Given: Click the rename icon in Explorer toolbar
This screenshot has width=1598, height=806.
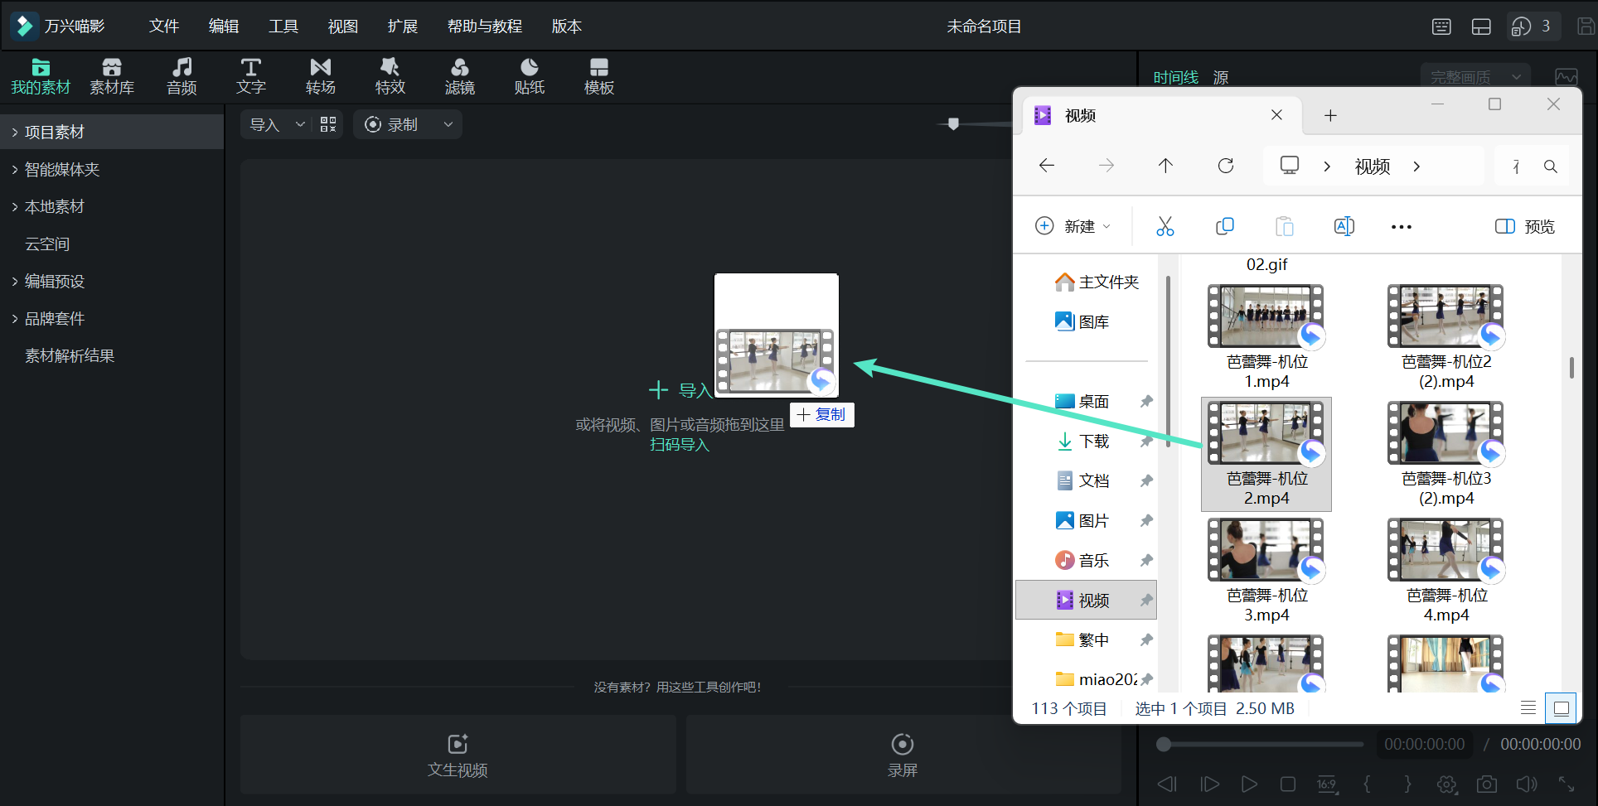Looking at the screenshot, I should 1344,226.
